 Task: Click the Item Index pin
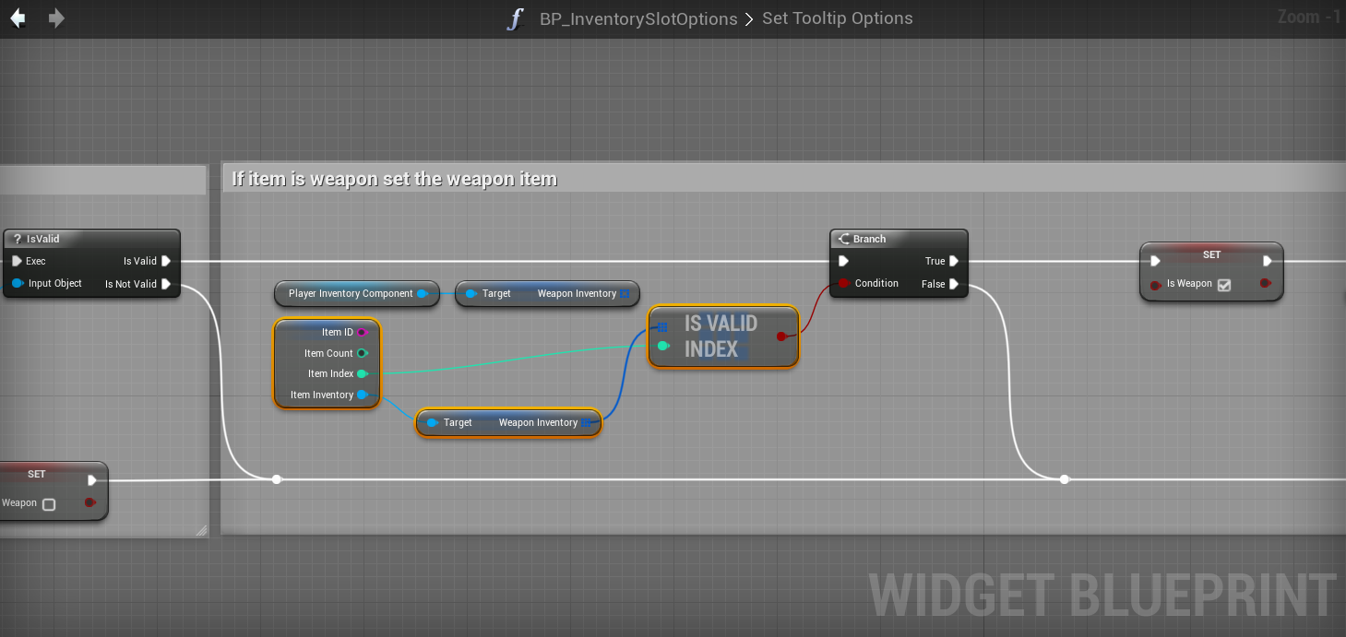pyautogui.click(x=363, y=373)
